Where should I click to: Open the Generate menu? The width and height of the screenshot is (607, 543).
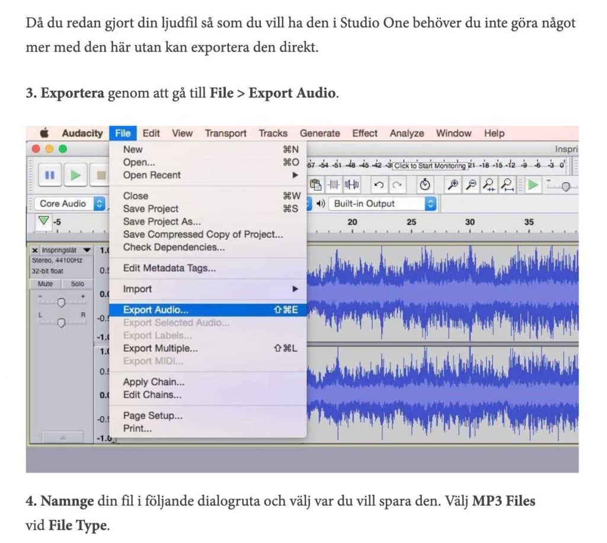pos(320,134)
